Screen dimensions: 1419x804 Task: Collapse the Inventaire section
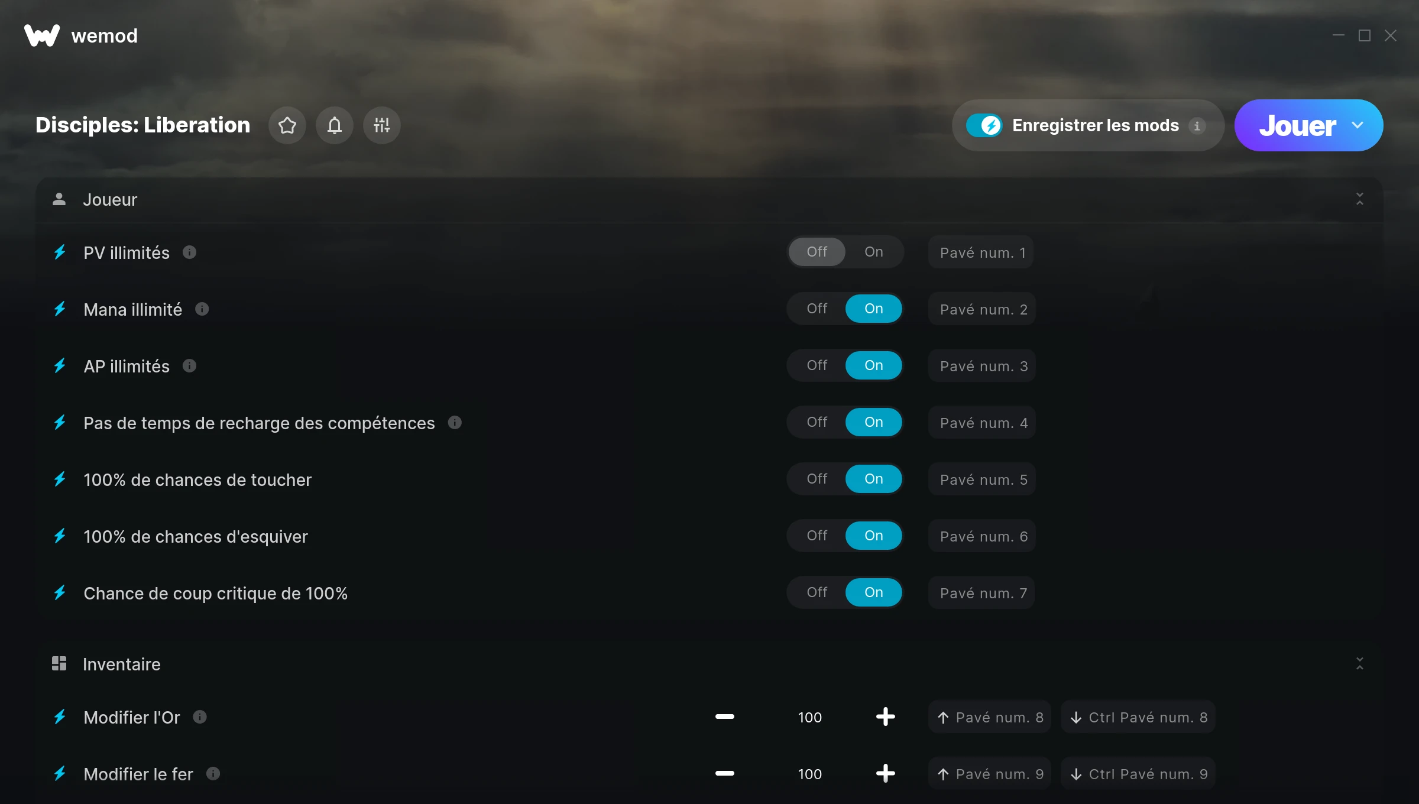click(x=1360, y=664)
